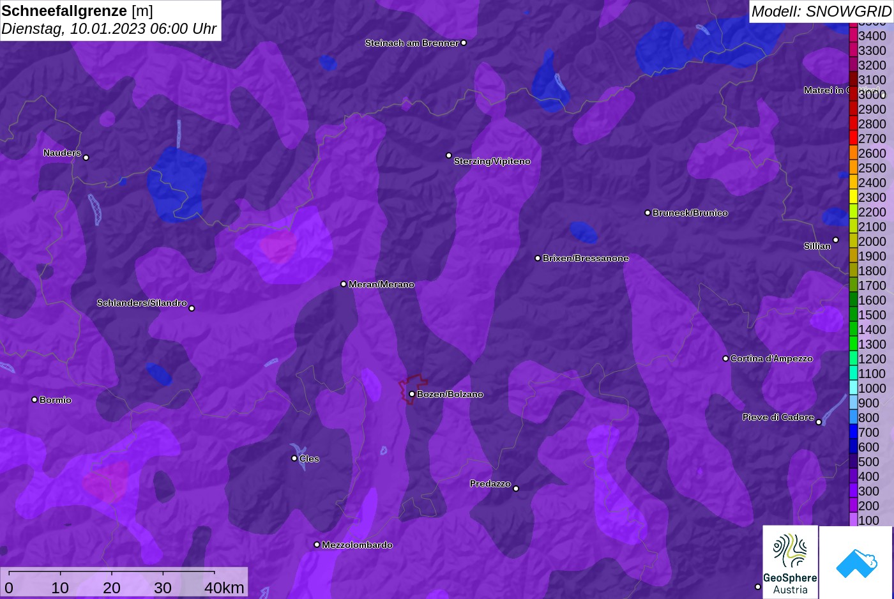The image size is (894, 599).
Task: Select the Sterzing/Vipiteno marker dot
Action: tap(449, 155)
